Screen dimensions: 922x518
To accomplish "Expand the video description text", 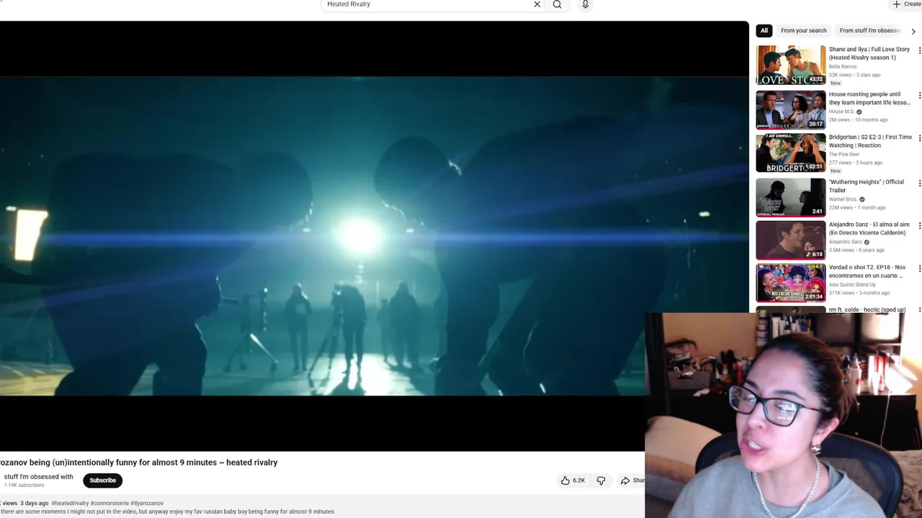I will (167, 512).
